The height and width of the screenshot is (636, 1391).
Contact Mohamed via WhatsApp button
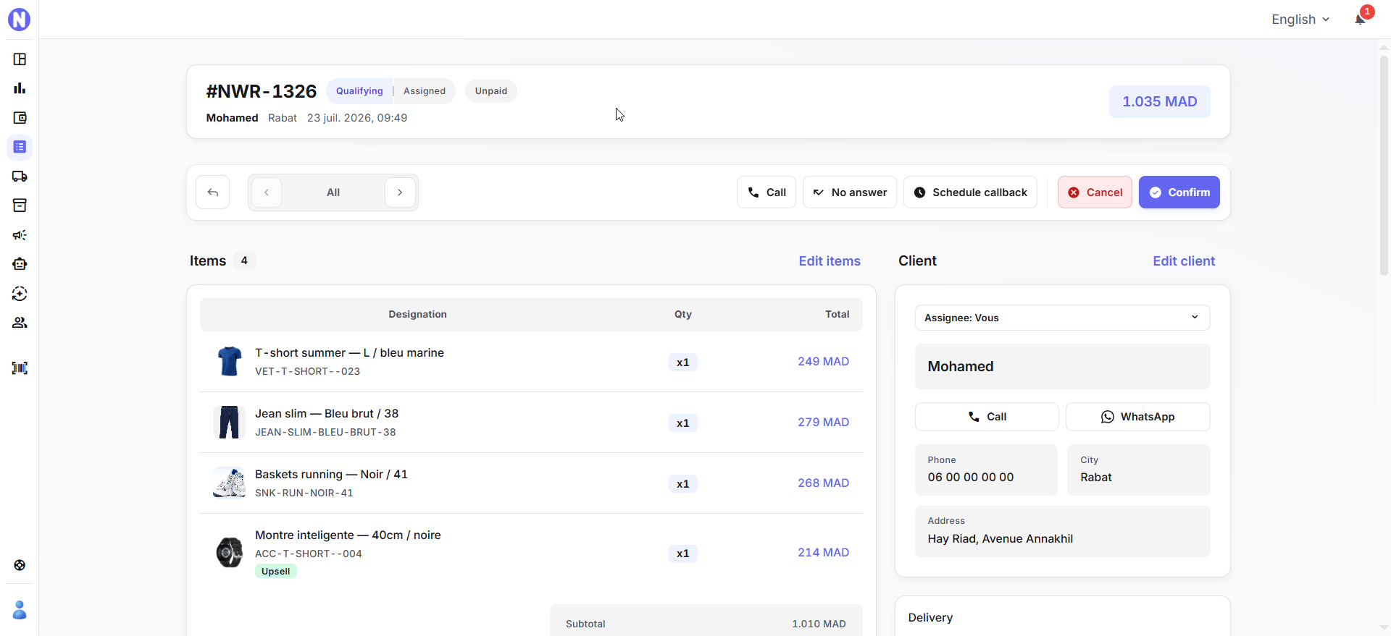click(x=1137, y=417)
